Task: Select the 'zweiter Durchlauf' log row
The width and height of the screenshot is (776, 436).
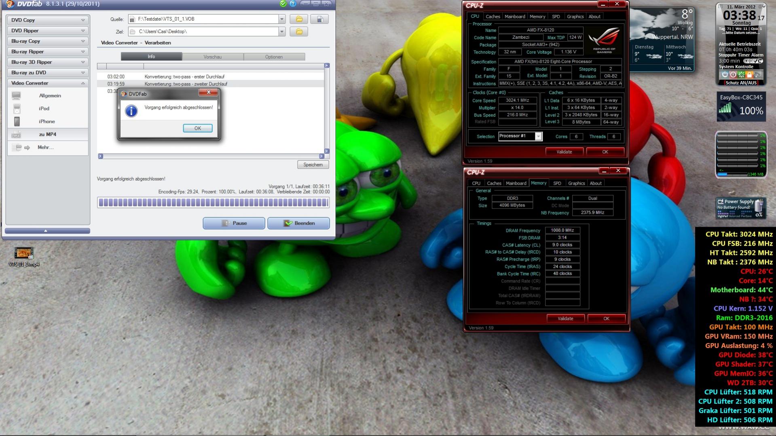Action: [210, 84]
